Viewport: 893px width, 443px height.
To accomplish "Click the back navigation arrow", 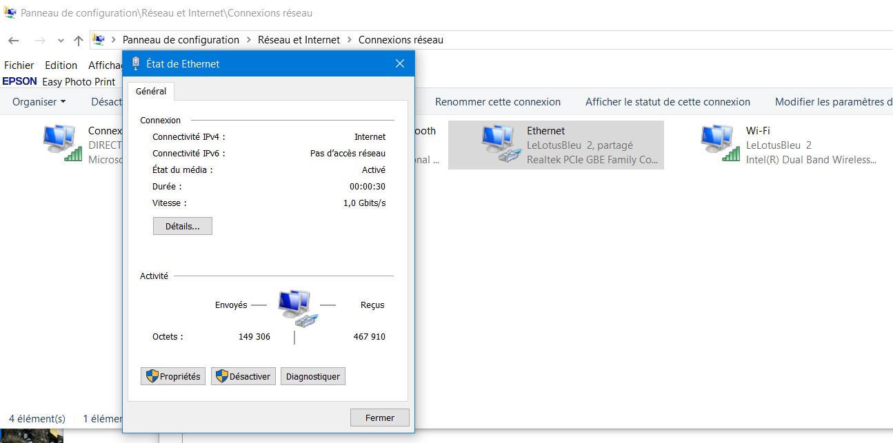I will coord(13,40).
